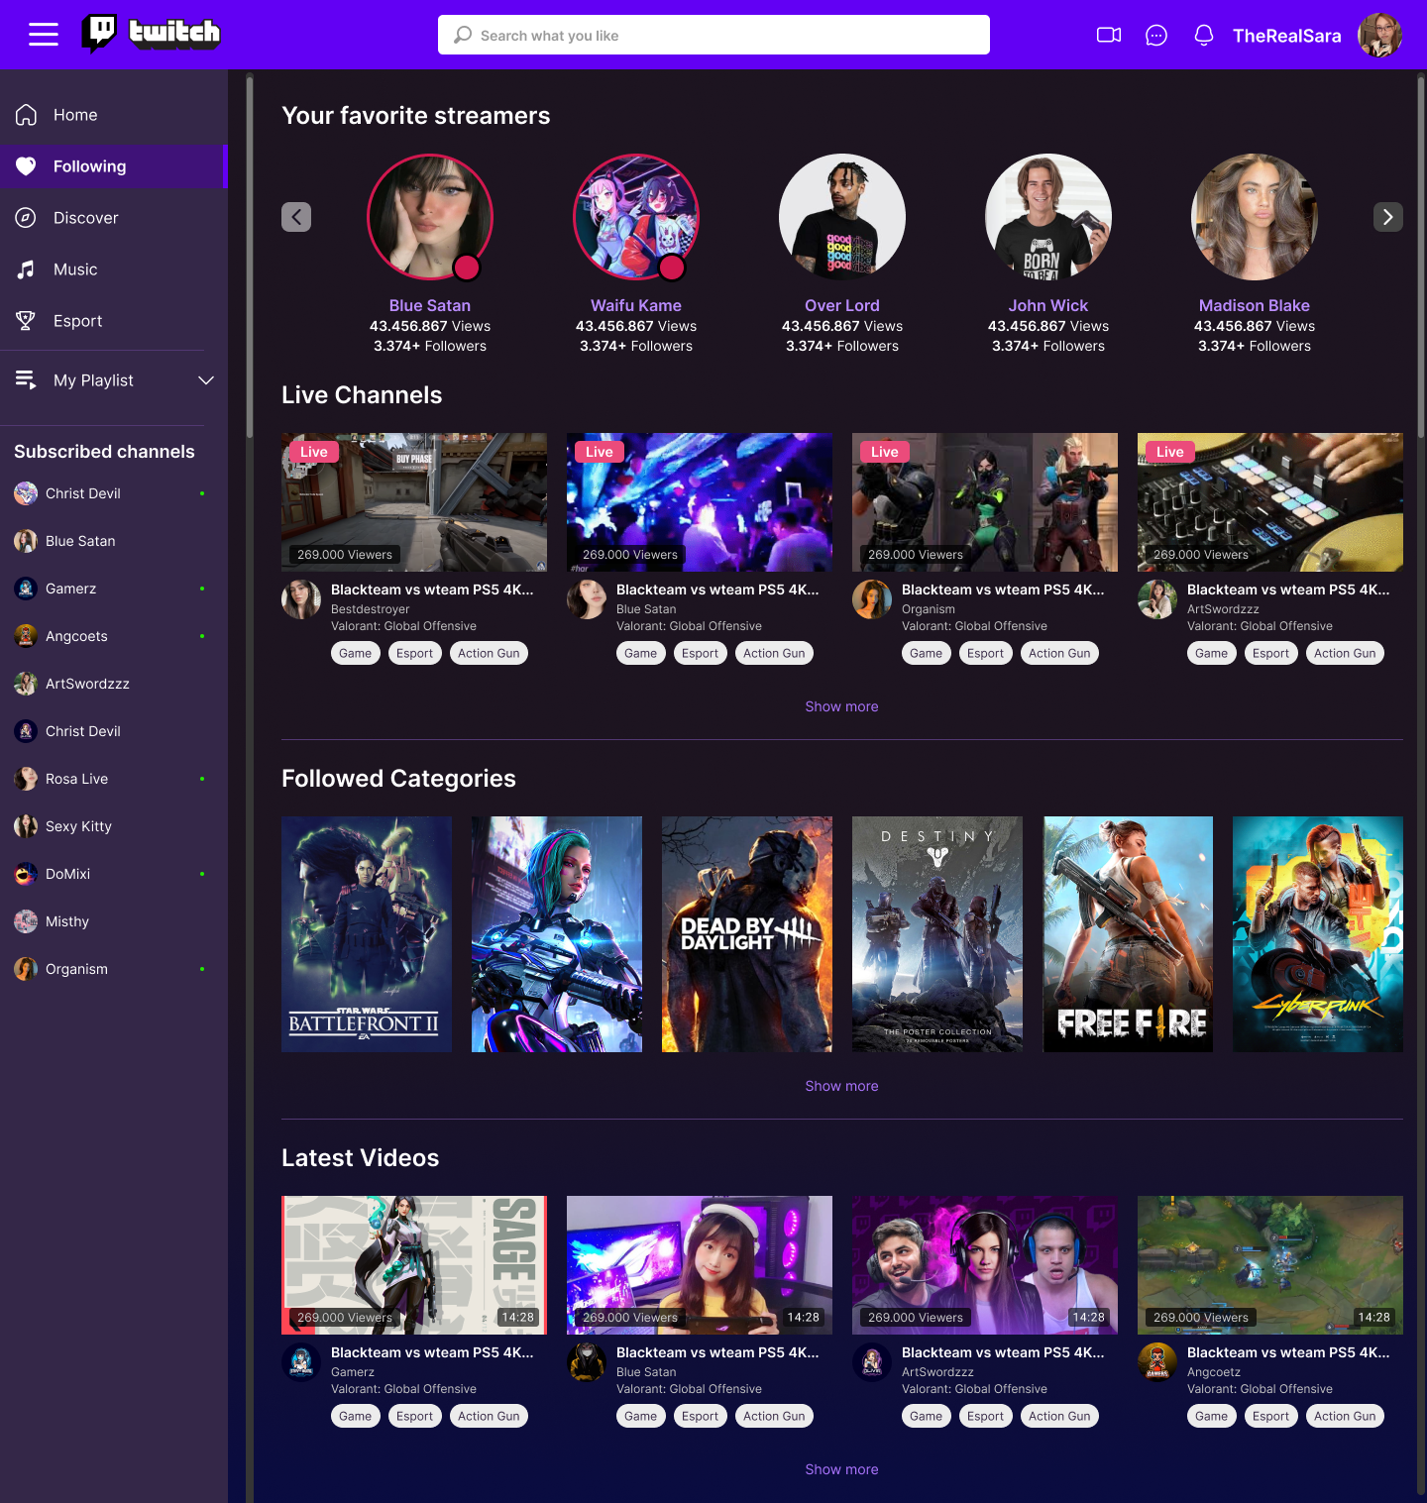
Task: Click Gamerz avatar in Latest Videos
Action: coord(301,1362)
